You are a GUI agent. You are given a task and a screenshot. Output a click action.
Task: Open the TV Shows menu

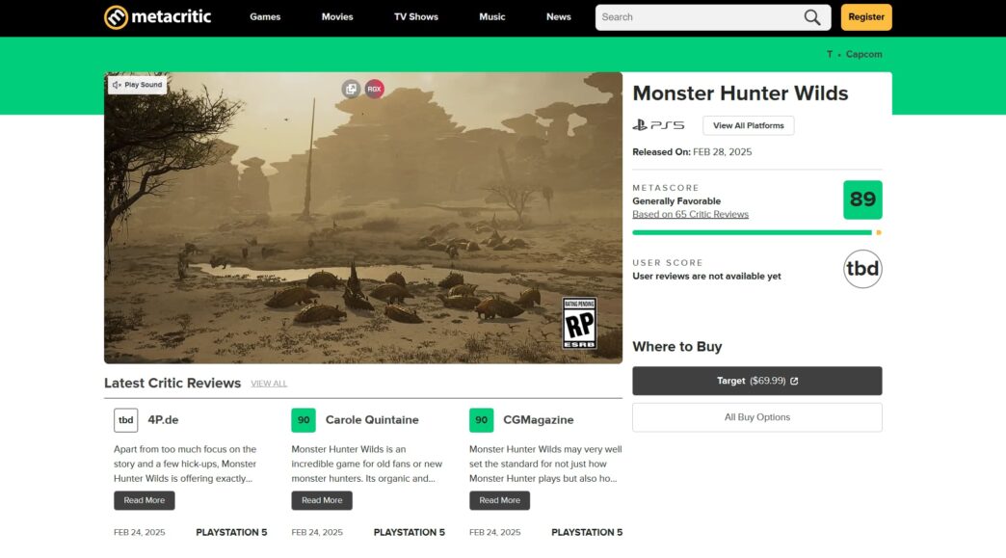[416, 17]
